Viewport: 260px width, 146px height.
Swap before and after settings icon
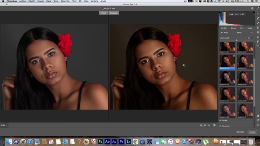[205, 125]
